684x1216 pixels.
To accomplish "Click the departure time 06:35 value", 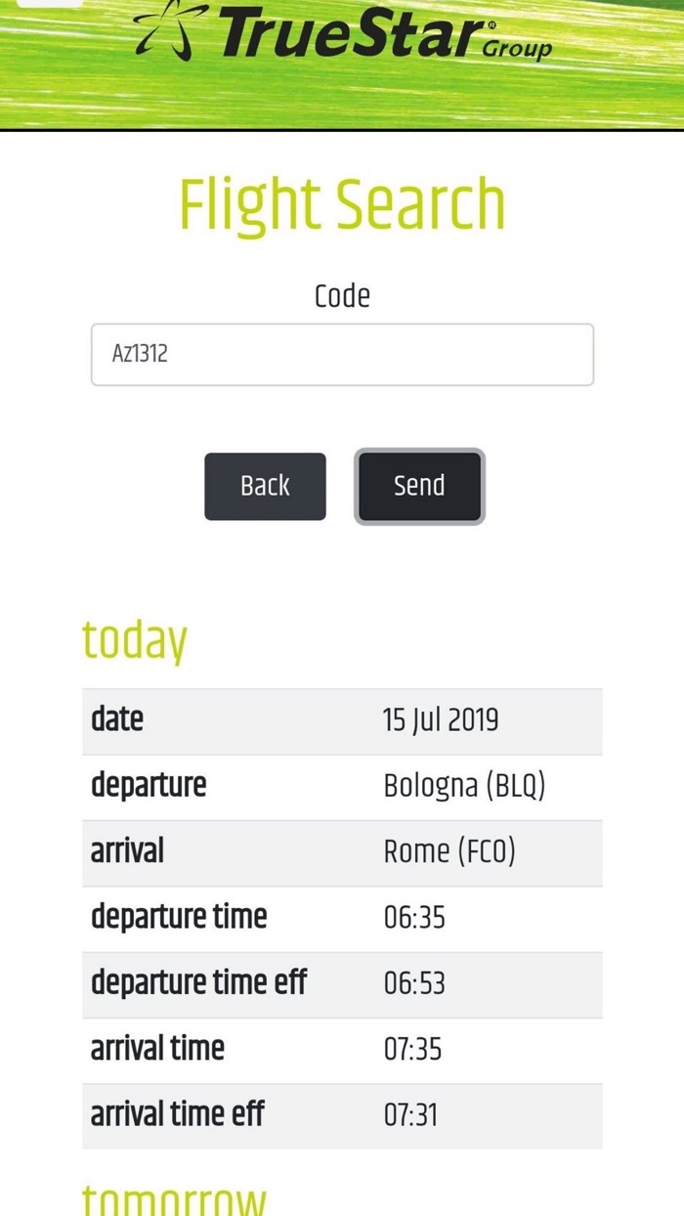I will pos(410,917).
